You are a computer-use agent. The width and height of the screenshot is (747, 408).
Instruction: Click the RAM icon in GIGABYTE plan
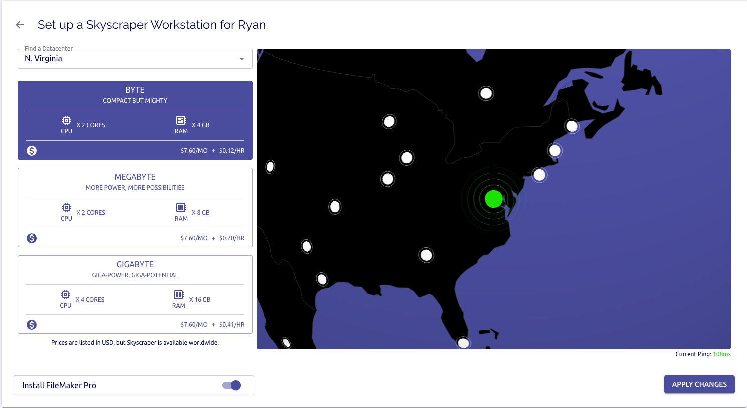179,295
